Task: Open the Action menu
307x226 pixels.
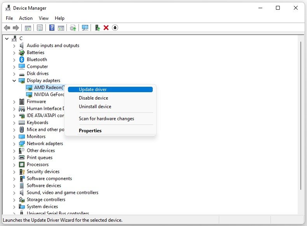Action: (26, 18)
